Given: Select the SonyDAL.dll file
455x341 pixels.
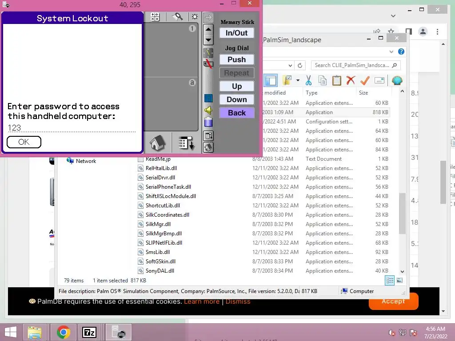Looking at the screenshot, I should (160, 271).
